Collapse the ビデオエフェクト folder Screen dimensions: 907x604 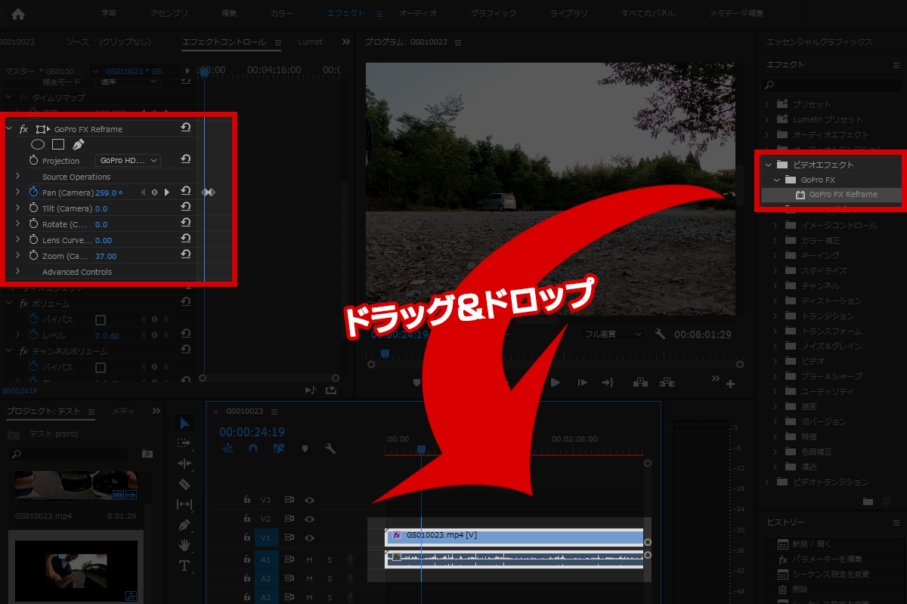click(768, 165)
